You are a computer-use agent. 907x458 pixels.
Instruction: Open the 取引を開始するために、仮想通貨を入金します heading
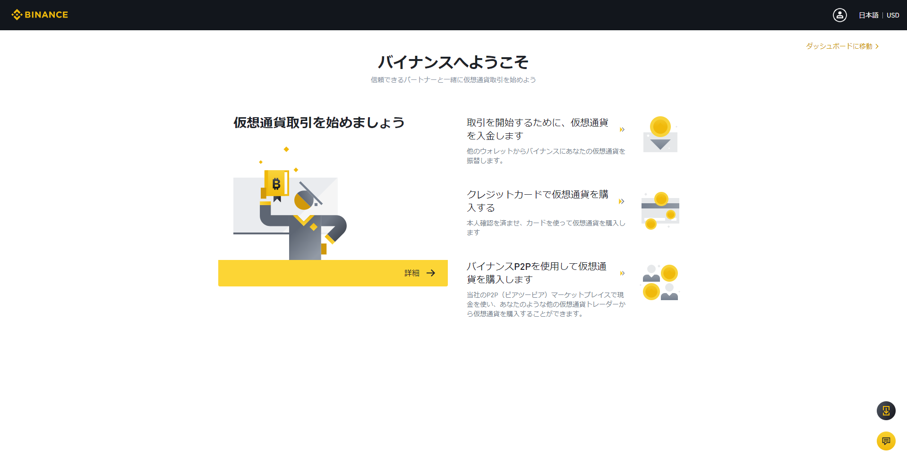coord(537,129)
